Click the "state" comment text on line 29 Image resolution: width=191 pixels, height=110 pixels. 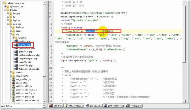(x=75, y=97)
